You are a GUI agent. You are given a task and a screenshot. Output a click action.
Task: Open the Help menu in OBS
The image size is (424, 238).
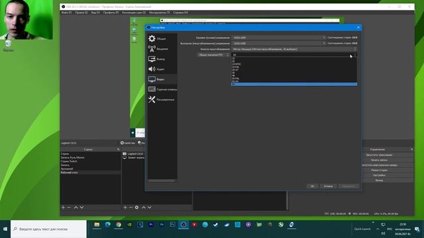180,13
